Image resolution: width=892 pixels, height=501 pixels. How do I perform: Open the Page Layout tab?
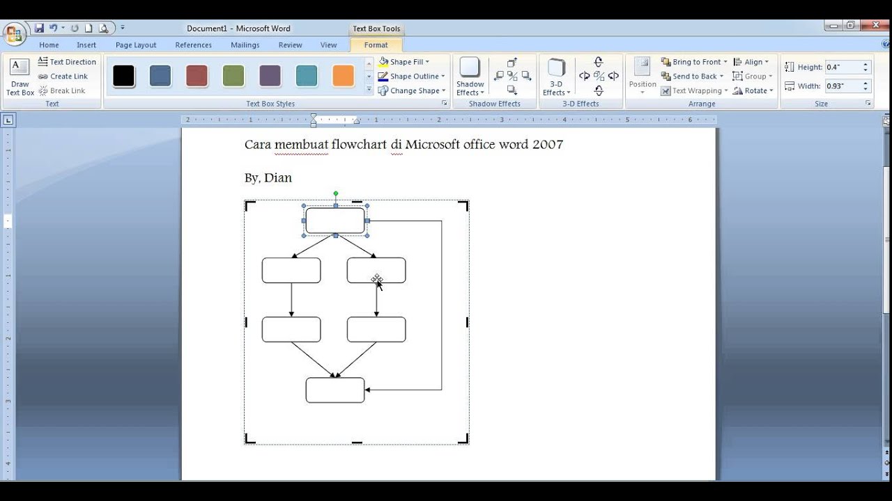tap(136, 45)
